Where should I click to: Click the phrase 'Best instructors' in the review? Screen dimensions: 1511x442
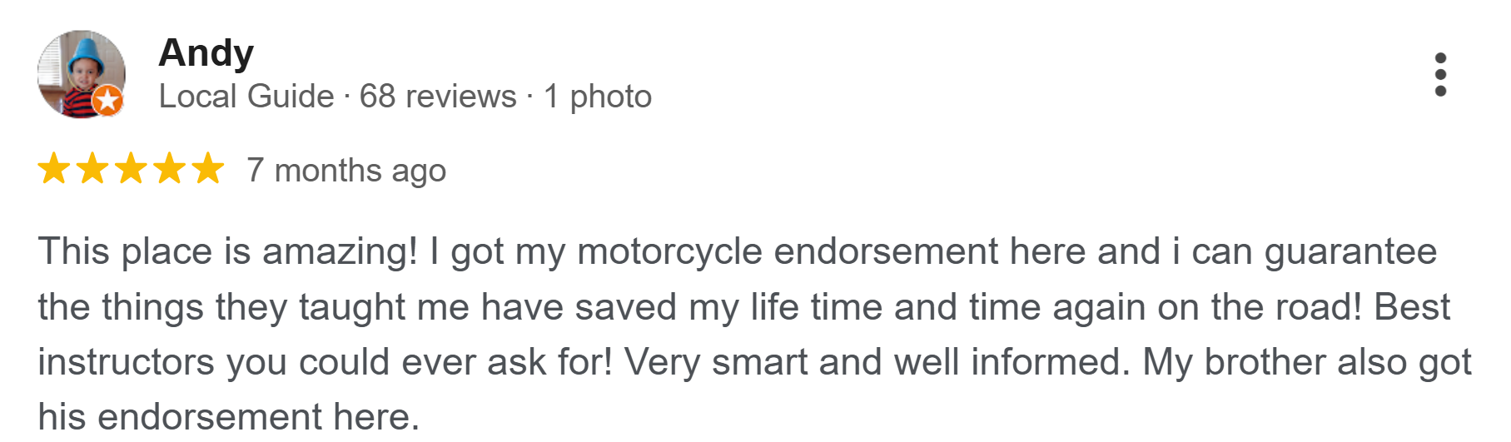(x=1411, y=306)
